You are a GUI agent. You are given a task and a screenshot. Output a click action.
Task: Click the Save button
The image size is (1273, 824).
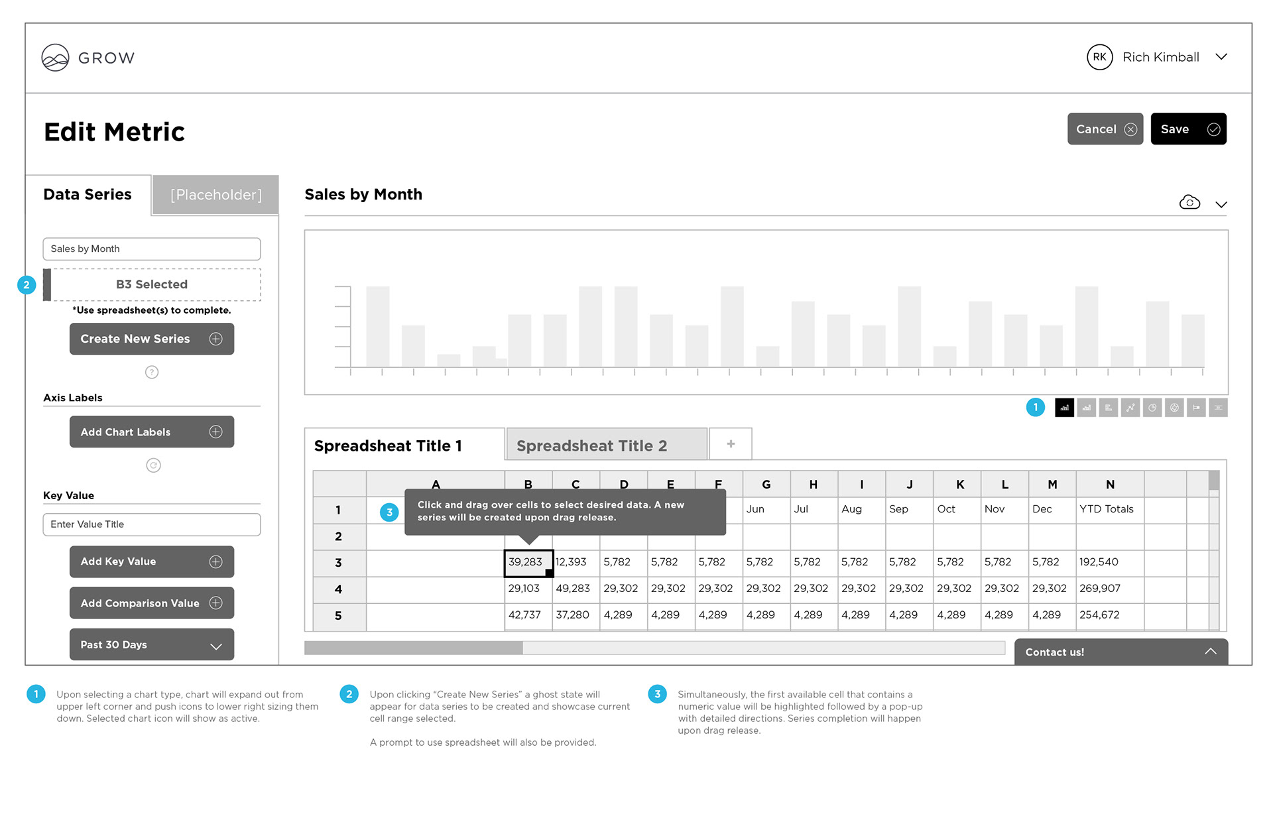pos(1187,129)
